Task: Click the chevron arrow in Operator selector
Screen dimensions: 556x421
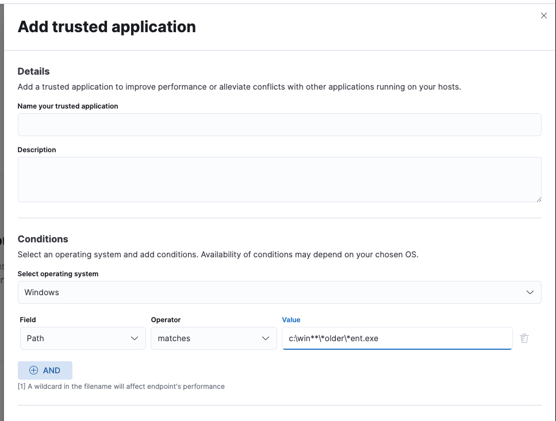Action: (x=266, y=338)
